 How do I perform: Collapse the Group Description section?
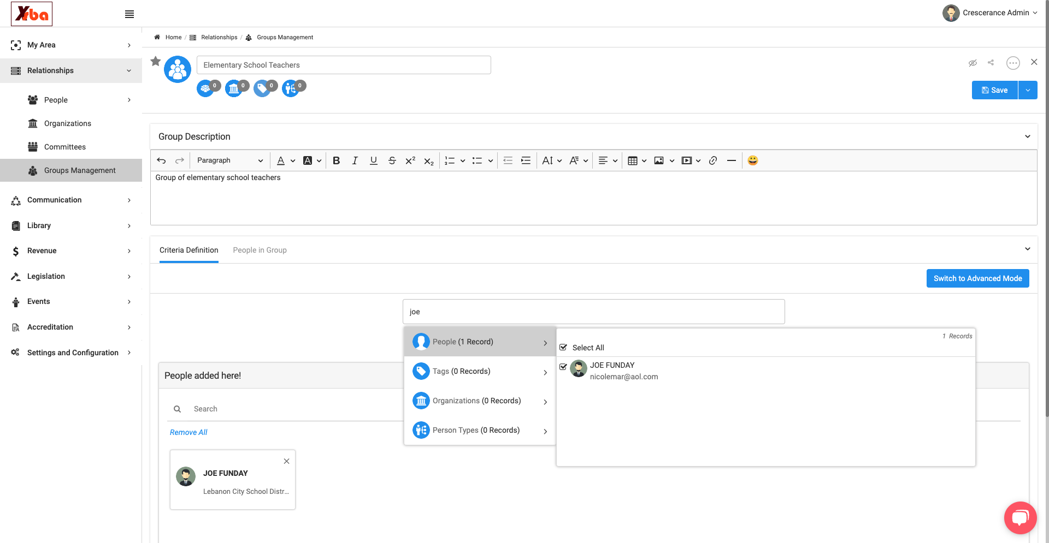1027,136
